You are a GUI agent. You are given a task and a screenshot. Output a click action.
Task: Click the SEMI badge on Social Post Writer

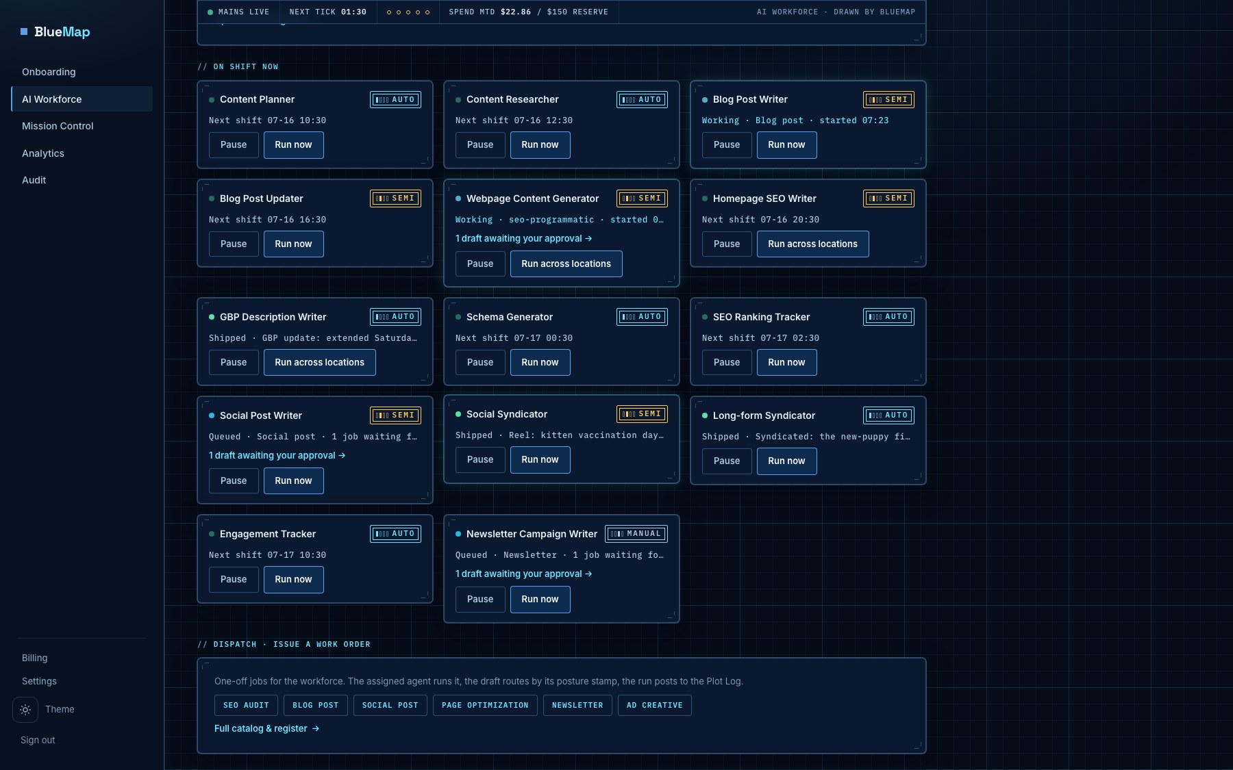tap(396, 415)
